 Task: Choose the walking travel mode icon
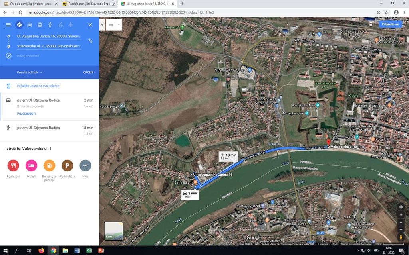50,25
